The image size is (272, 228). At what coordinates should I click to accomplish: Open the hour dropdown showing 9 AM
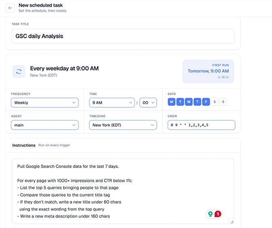coord(112,103)
